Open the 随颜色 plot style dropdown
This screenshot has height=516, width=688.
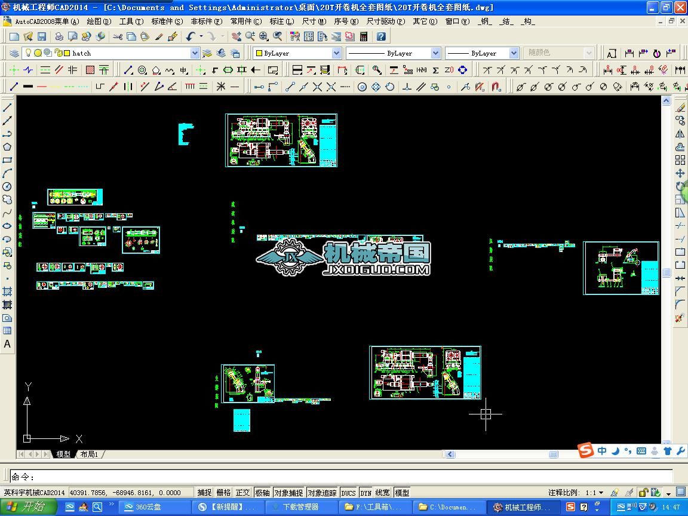point(589,53)
